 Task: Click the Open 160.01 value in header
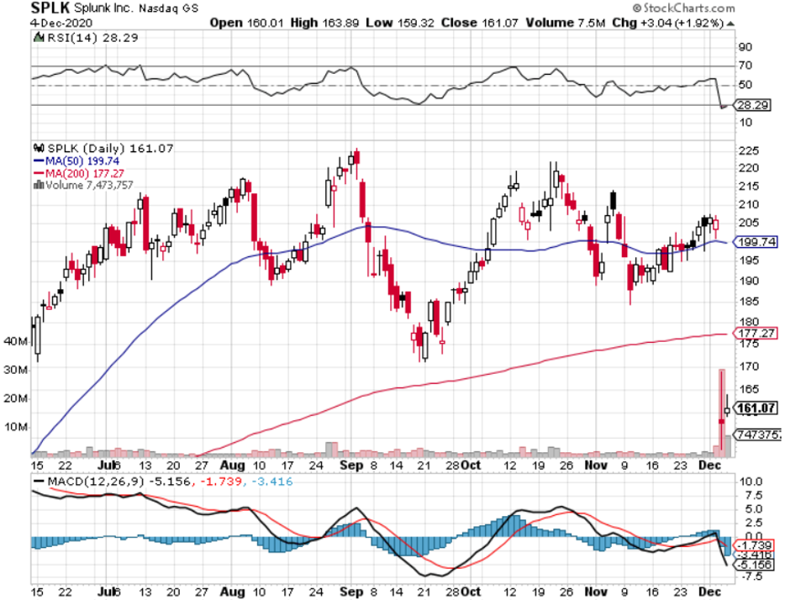(246, 23)
